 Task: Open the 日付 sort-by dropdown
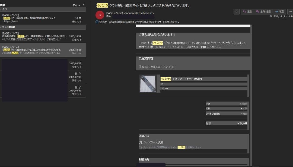(77, 5)
